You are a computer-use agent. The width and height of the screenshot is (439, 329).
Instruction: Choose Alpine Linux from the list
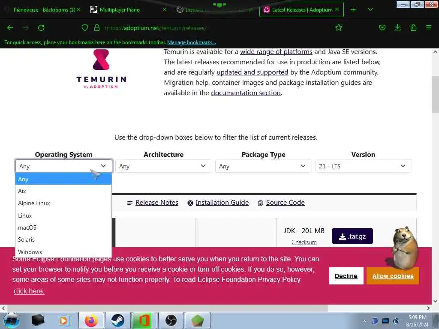[63, 203]
